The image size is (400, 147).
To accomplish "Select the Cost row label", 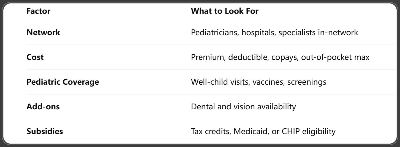I will 35,57.
